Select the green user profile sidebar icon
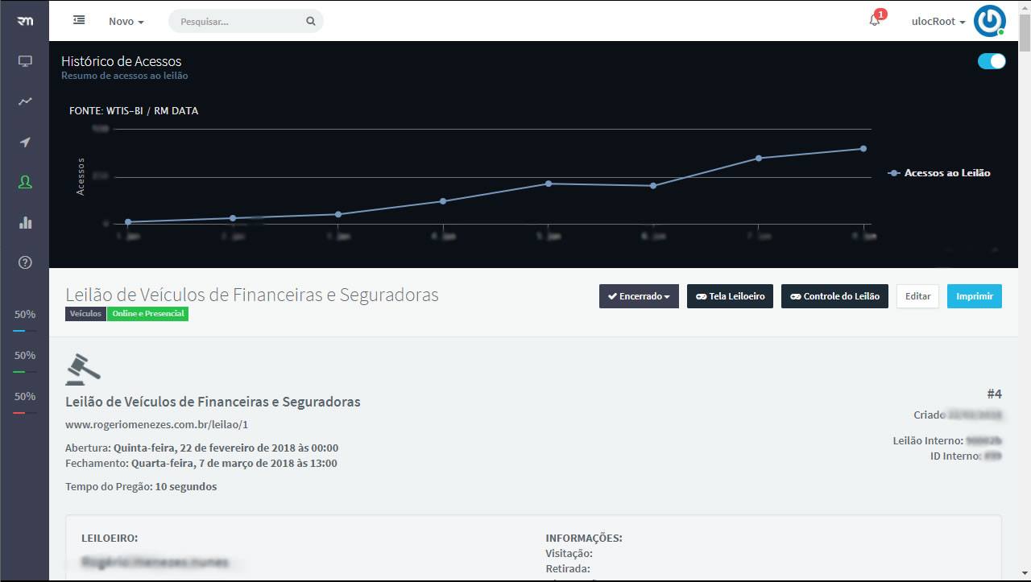Screen dimensions: 1031x582 pyautogui.click(x=25, y=183)
